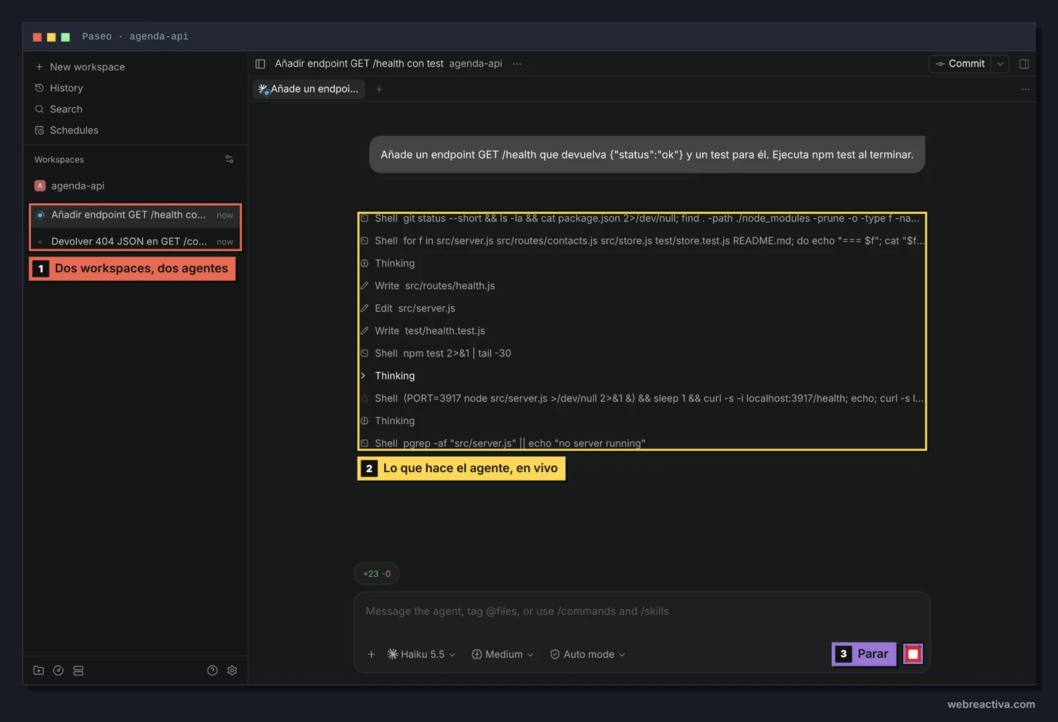Open the help question mark icon
1058x722 pixels.
(x=212, y=670)
